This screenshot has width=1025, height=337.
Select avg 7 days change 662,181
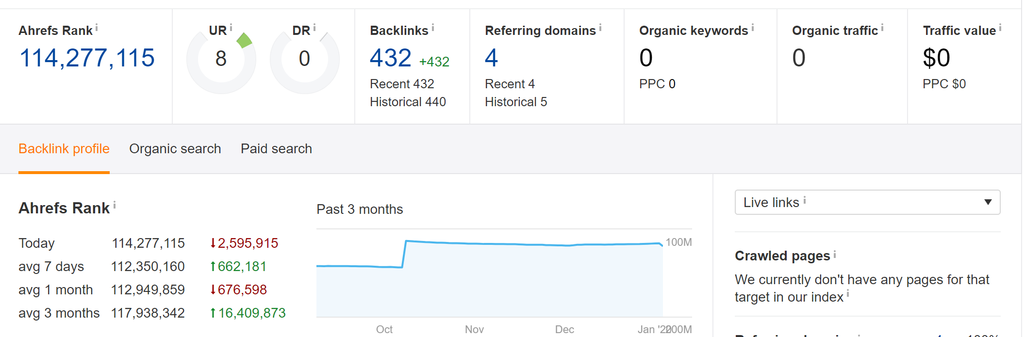tap(238, 266)
